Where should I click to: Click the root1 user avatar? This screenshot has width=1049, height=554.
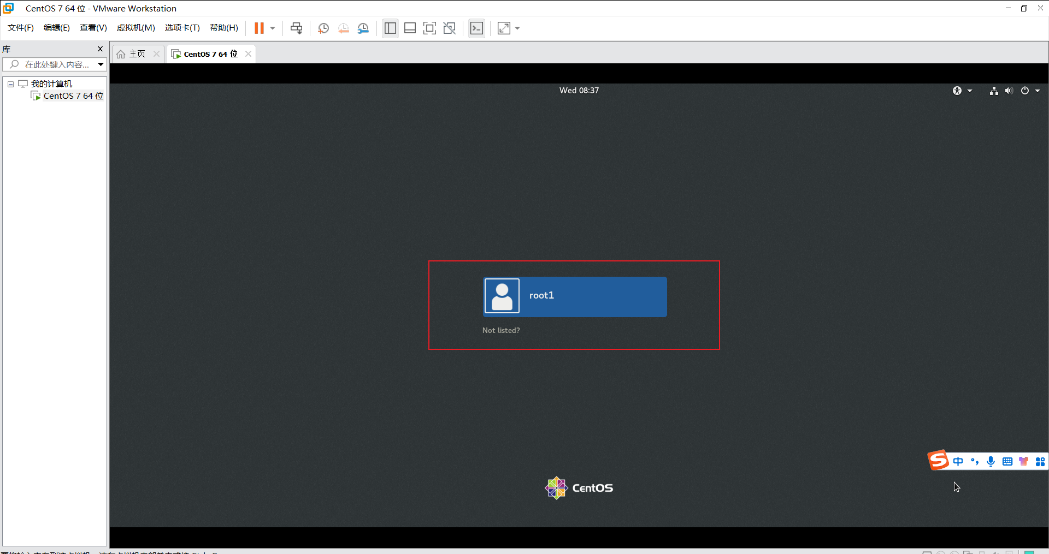pos(502,296)
